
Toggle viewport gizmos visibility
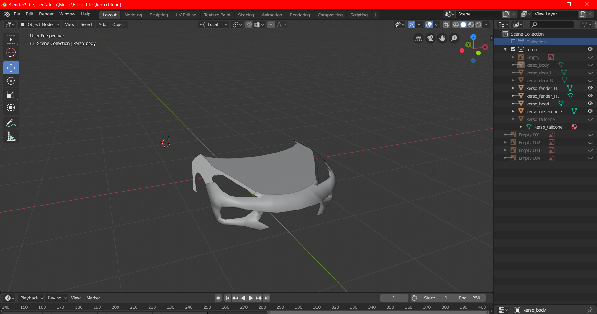[411, 24]
